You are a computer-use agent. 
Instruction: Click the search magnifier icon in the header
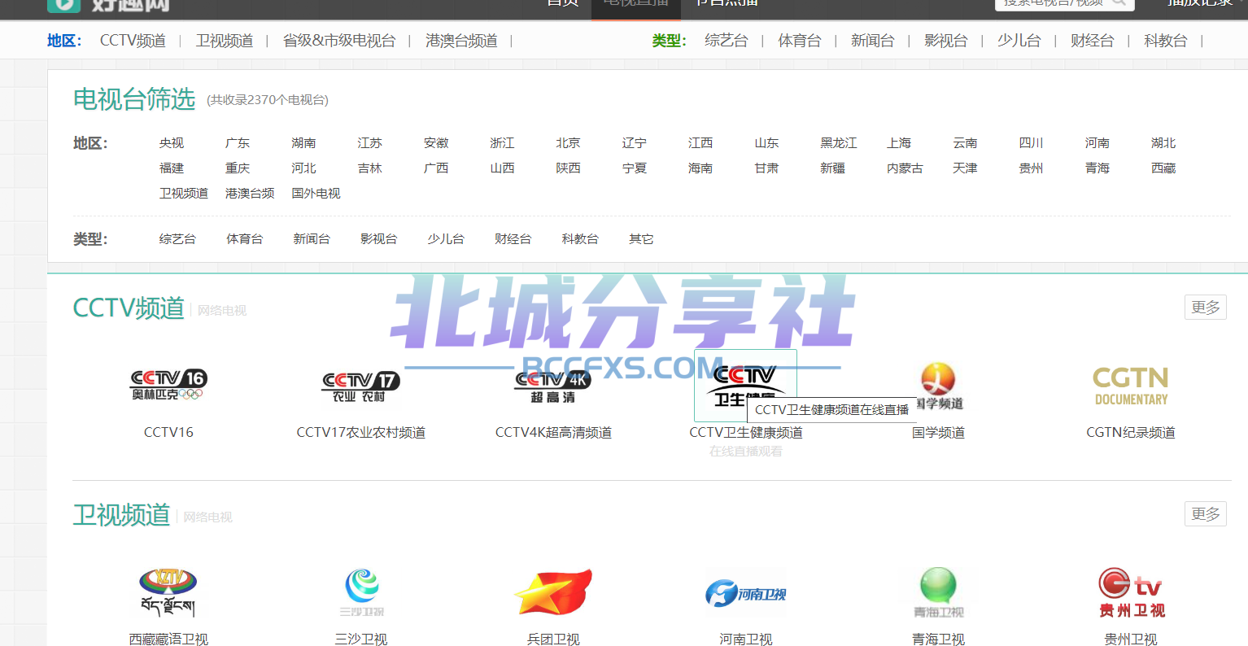tap(1119, 2)
